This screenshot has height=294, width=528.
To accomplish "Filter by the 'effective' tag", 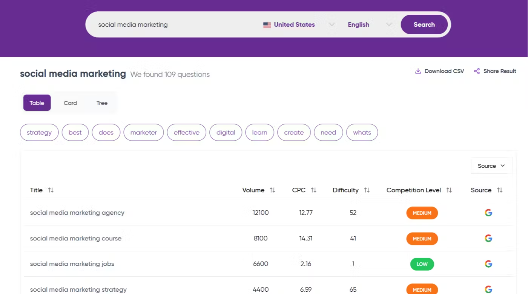I will [x=187, y=132].
